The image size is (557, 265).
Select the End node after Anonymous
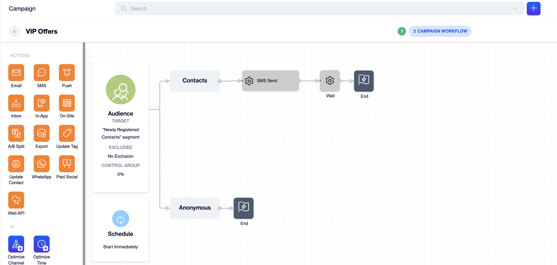[243, 208]
